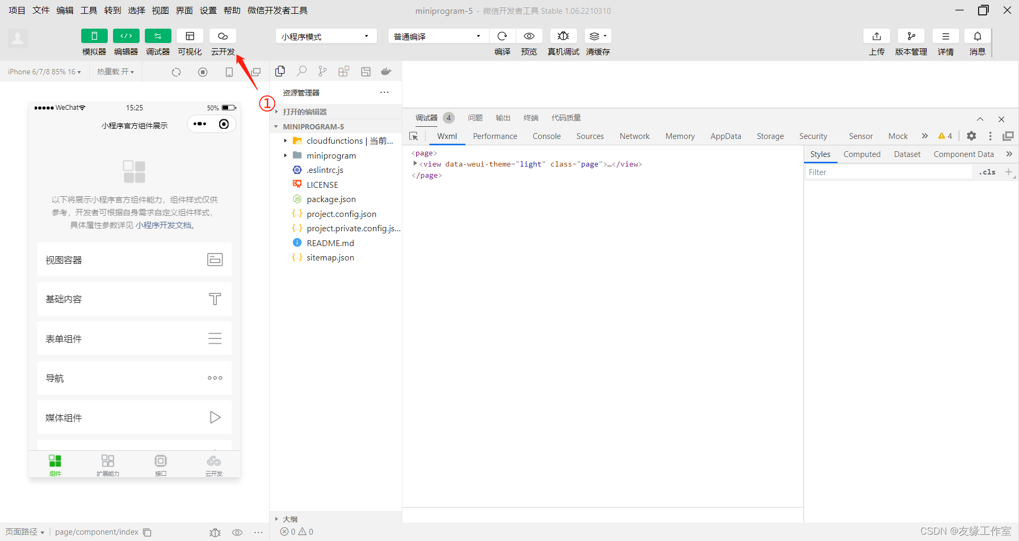
Task: Open the hot reload (热重载) dropdown
Action: [116, 72]
